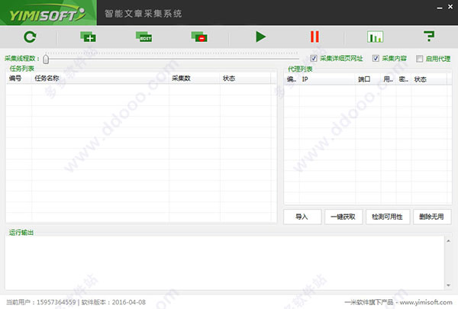Screen dimensions: 458x309
Task: Sort by 任务名称 column header
Action: click(47, 79)
